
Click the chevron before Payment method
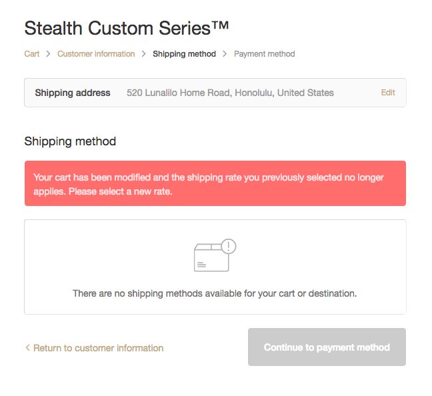pyautogui.click(x=225, y=54)
